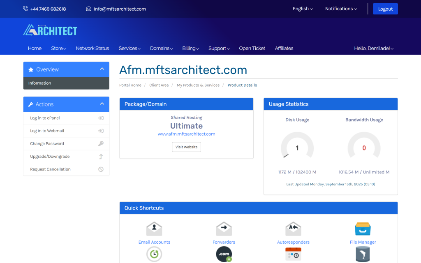The height and width of the screenshot is (263, 421).
Task: Click the Logout button
Action: [x=385, y=9]
